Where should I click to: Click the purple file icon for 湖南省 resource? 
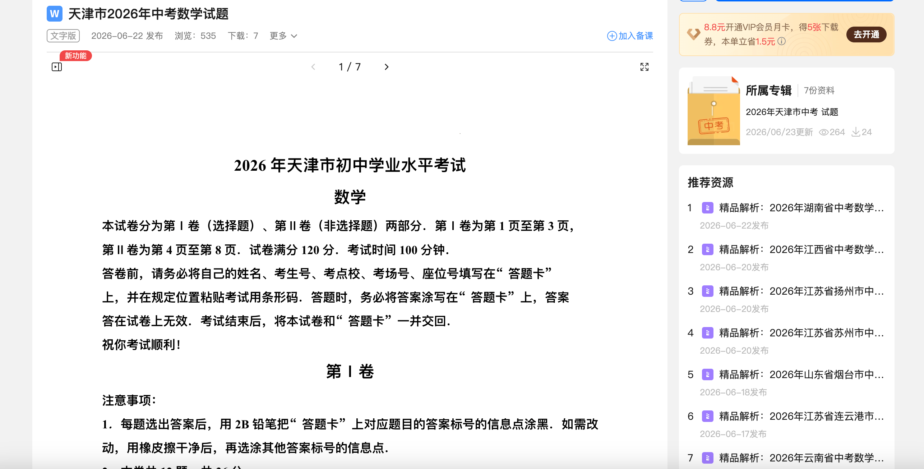tap(707, 208)
